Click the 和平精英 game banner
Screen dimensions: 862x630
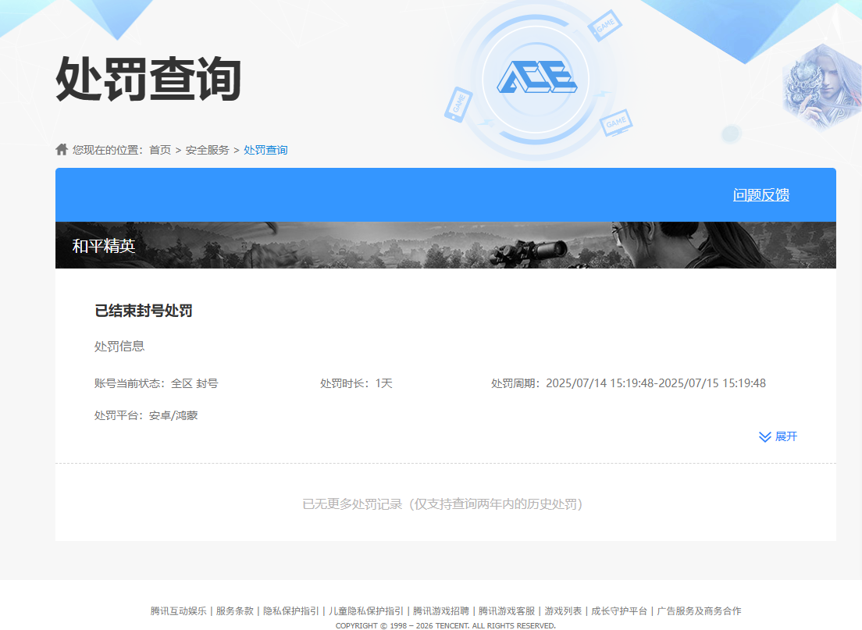[x=446, y=245]
